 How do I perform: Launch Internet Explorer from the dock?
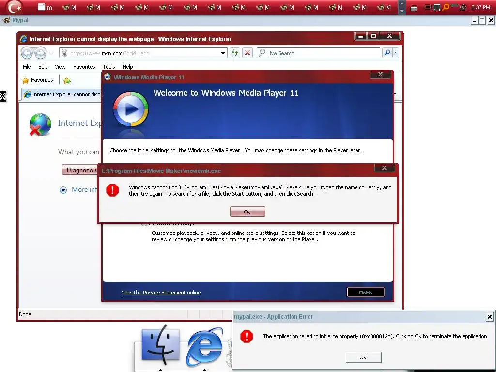(205, 346)
